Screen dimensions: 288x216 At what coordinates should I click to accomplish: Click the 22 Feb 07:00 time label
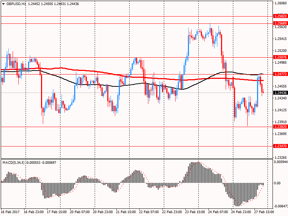(x=149, y=212)
